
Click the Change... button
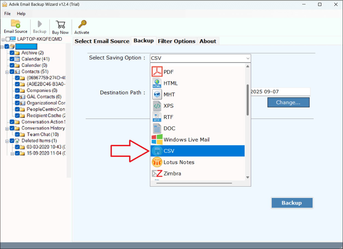[288, 102]
